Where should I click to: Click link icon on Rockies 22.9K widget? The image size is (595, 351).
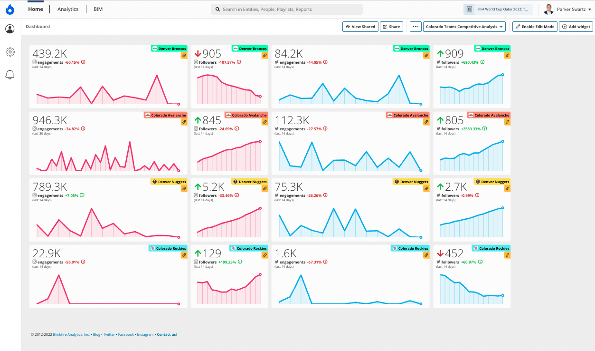[x=184, y=255]
